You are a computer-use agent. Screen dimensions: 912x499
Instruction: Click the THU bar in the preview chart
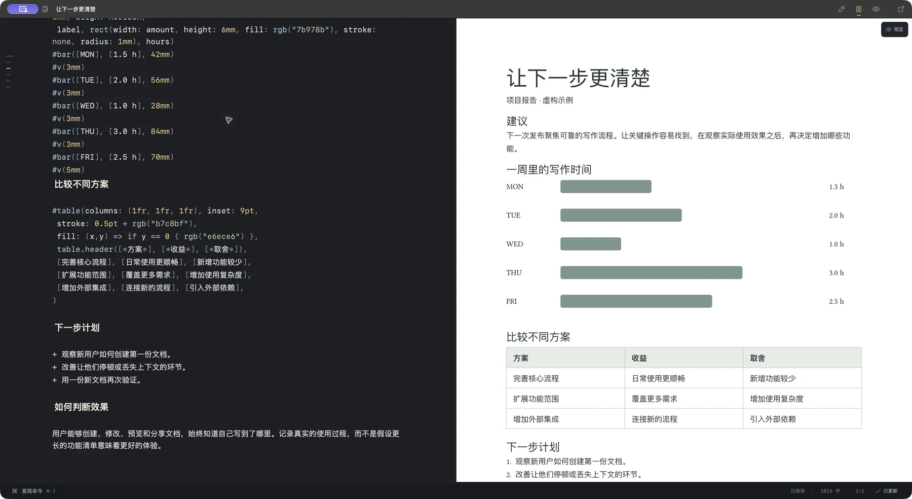click(x=651, y=272)
